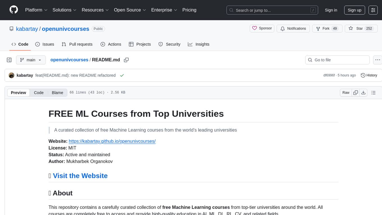Switch to the Code tab

(x=20, y=44)
